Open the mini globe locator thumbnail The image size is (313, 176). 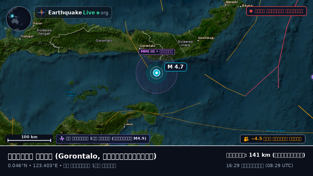[x=19, y=19]
